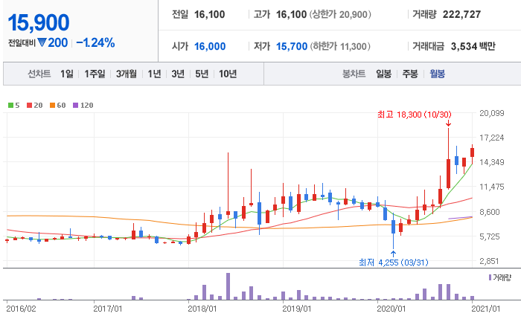
Task: Click the 2021/01 x-axis label
Action: [x=485, y=309]
